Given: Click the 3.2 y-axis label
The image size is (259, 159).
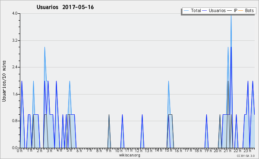Looking at the screenshot, I should 15,40.
